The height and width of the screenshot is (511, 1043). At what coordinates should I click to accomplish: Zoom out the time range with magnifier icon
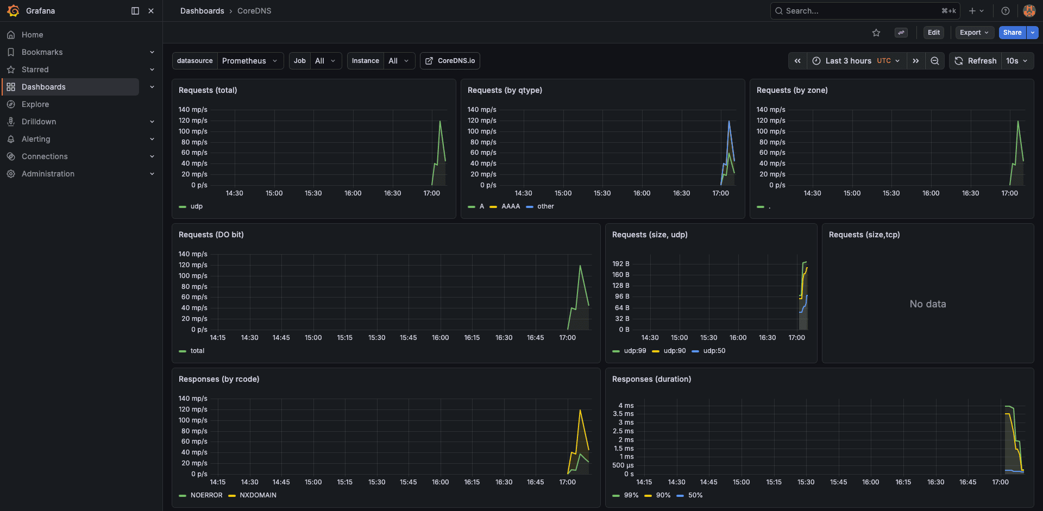pos(934,61)
